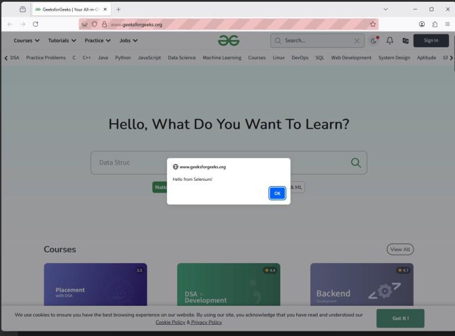
Task: Accept cookies with Got It button
Action: click(400, 318)
